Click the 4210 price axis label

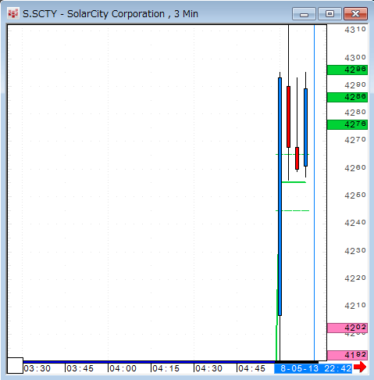(x=355, y=306)
